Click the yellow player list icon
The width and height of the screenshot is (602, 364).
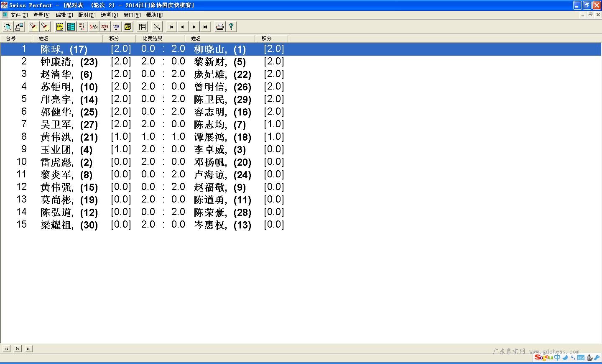pos(60,27)
